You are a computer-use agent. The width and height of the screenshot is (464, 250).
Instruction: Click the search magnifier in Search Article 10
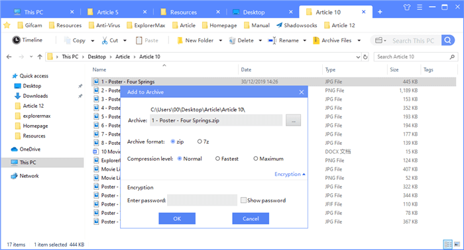[452, 57]
